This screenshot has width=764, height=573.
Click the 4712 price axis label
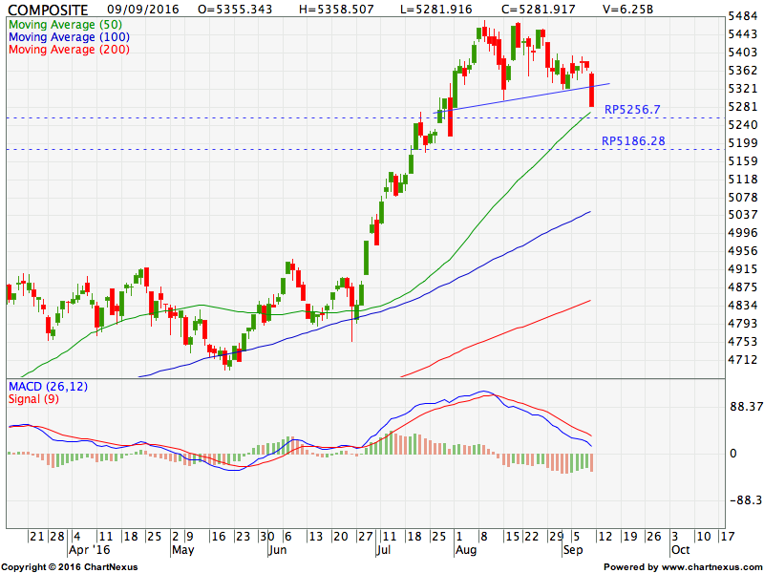pyautogui.click(x=743, y=360)
